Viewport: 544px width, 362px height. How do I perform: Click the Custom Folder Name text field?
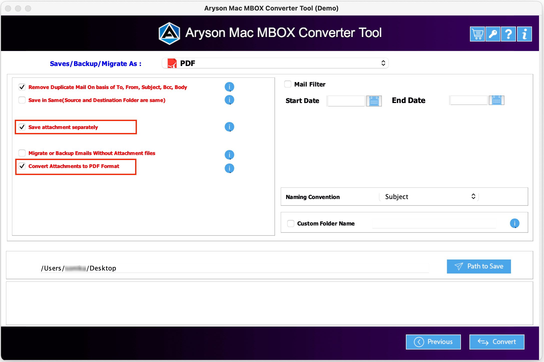click(x=434, y=223)
